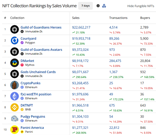Click the info circle icon beside 7 days
This screenshot has width=156, height=135.
pos(98,6)
